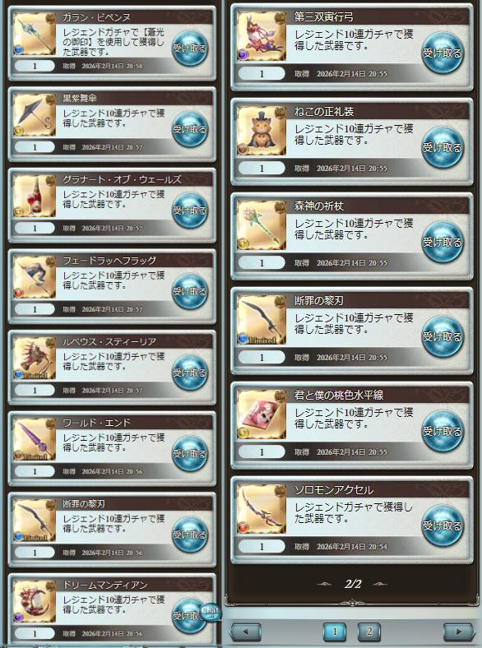Receive the ねこの正礼装 item

[442, 147]
